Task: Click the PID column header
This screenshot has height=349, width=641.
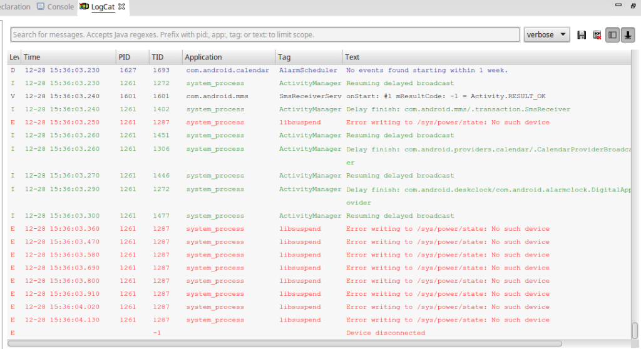Action: coord(131,57)
